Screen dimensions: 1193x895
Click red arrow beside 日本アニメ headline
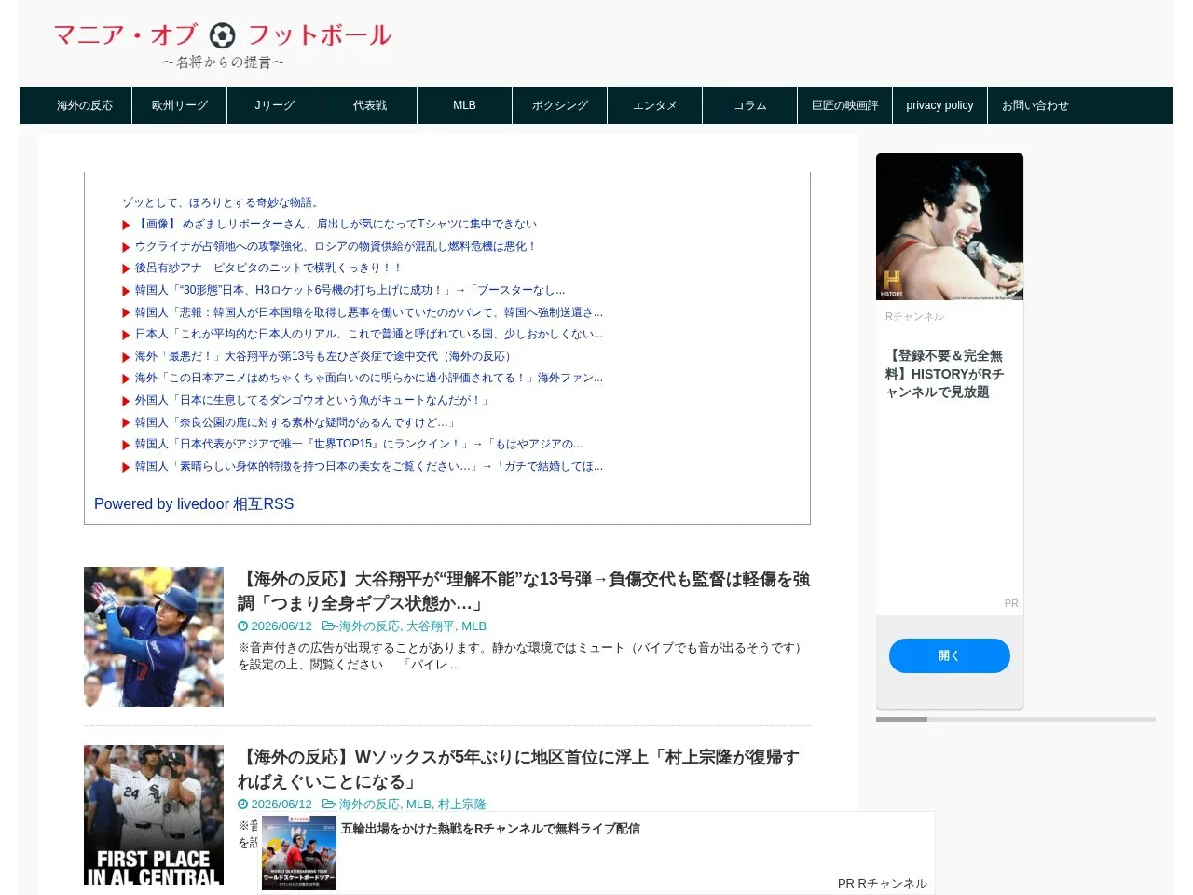pyautogui.click(x=126, y=379)
